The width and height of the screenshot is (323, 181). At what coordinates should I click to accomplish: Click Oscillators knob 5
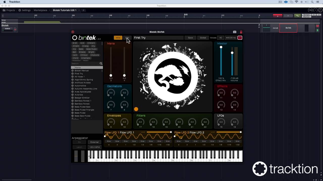tap(111, 93)
